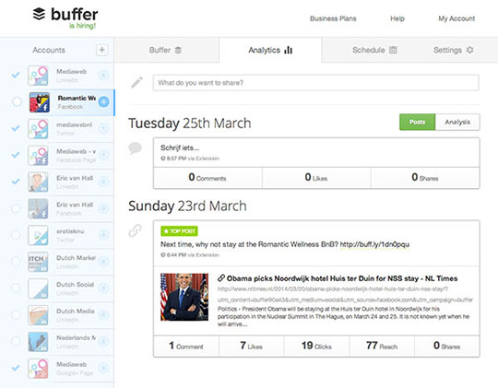
Task: Click speech bubble icon beside Schrijf iets post
Action: 135,148
